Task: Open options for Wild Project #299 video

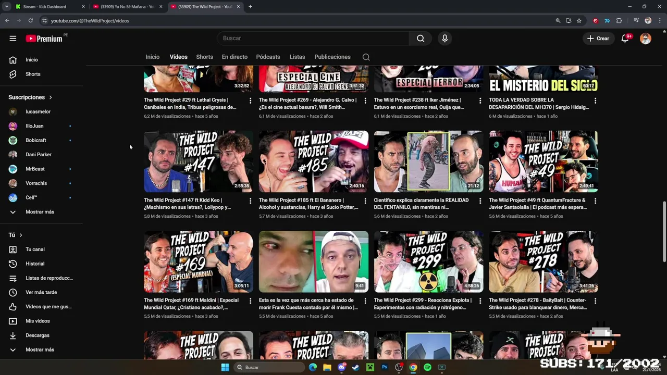Action: point(480,301)
